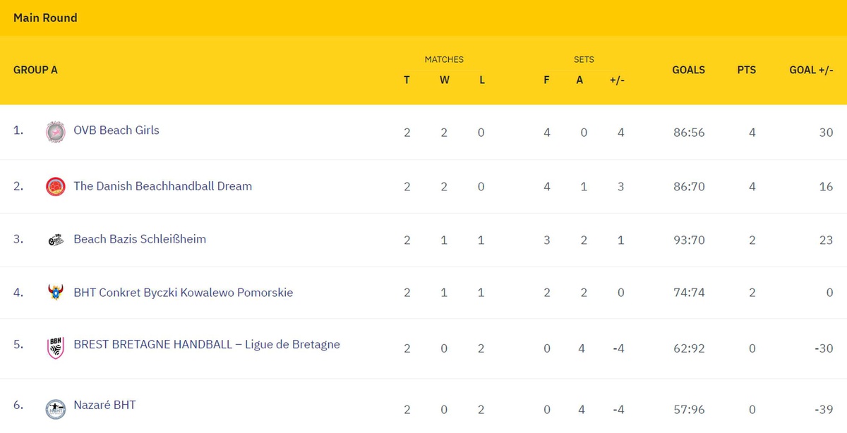The image size is (847, 433).
Task: Open the OVB Beach Girls team link
Action: [x=116, y=130]
